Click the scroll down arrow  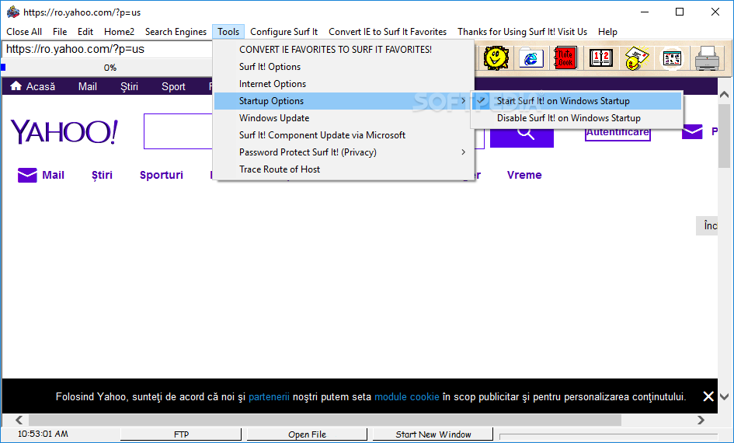point(724,396)
